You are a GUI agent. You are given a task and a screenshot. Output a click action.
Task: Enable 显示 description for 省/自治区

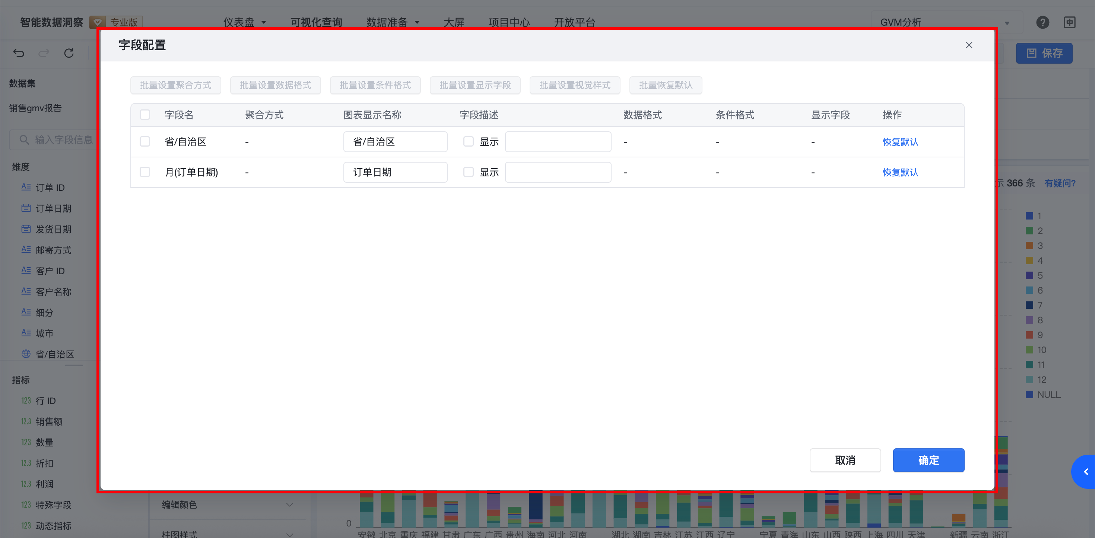(x=468, y=141)
